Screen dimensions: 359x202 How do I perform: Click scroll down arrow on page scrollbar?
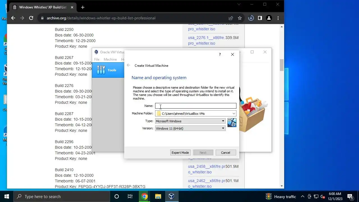[282, 186]
